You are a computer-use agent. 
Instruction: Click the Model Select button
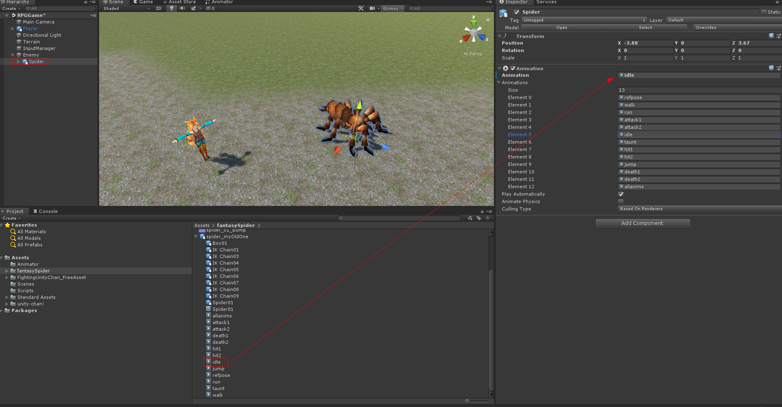coord(645,28)
